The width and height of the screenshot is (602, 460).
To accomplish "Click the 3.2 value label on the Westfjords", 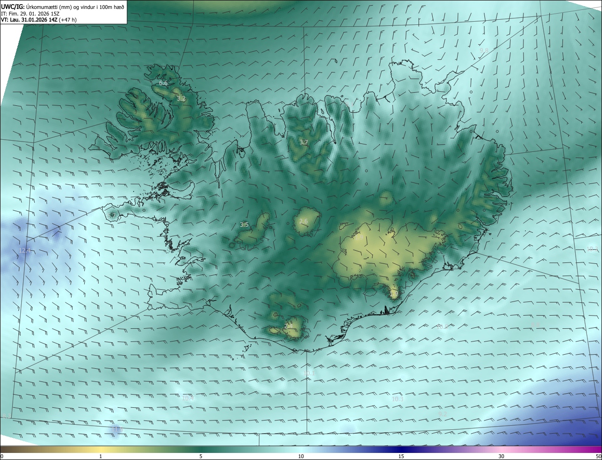I will click(181, 99).
